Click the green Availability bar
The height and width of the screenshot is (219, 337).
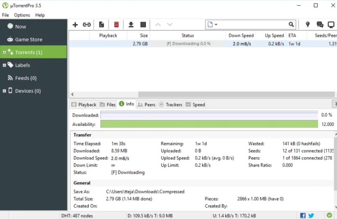coord(209,124)
